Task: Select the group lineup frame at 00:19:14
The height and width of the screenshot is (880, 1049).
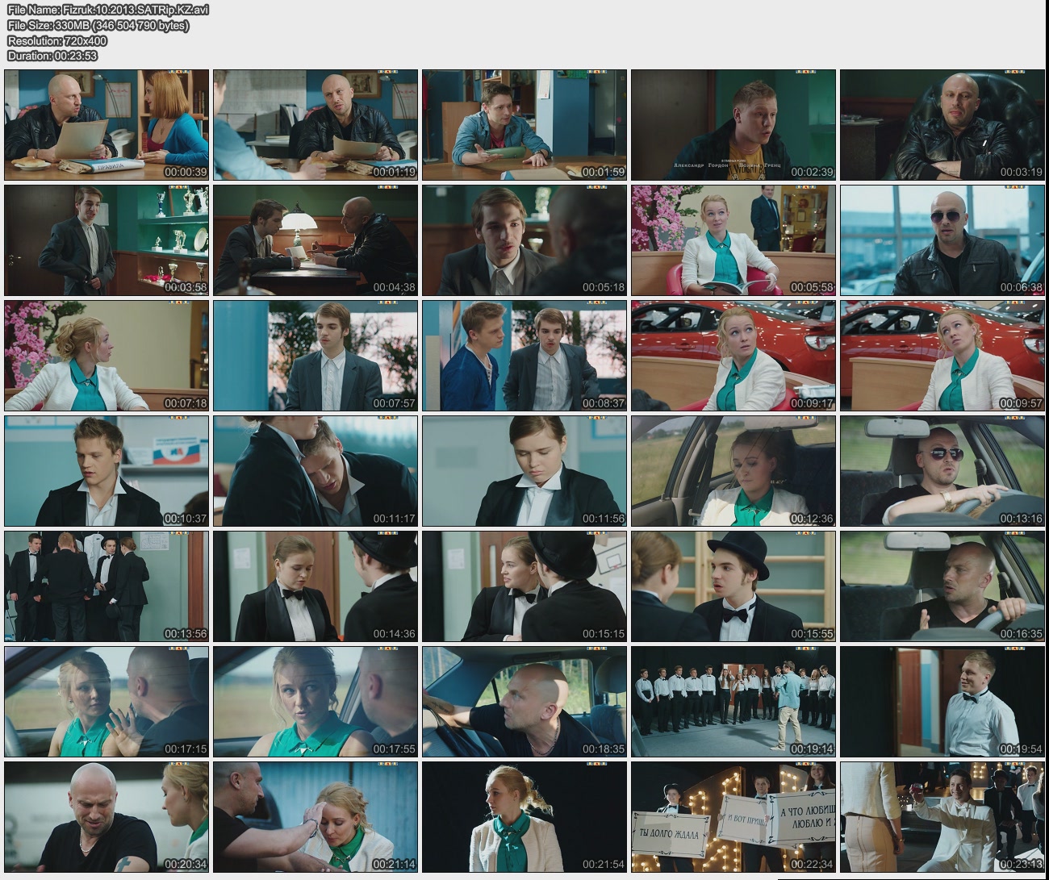Action: tap(733, 702)
